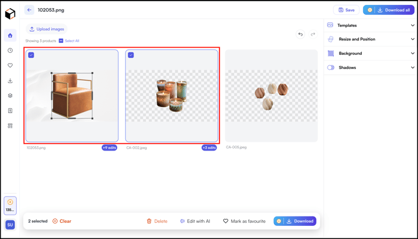The image size is (418, 239).
Task: Click the 'Showing 3 products' text
Action: point(41,40)
